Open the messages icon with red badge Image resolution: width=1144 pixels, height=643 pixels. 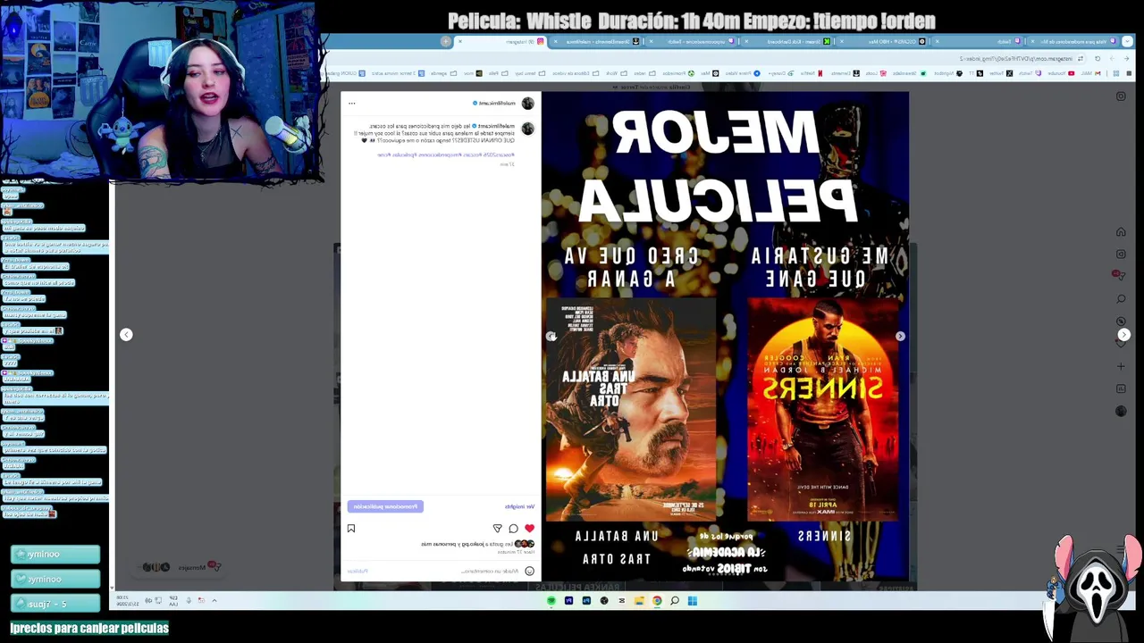click(1117, 274)
